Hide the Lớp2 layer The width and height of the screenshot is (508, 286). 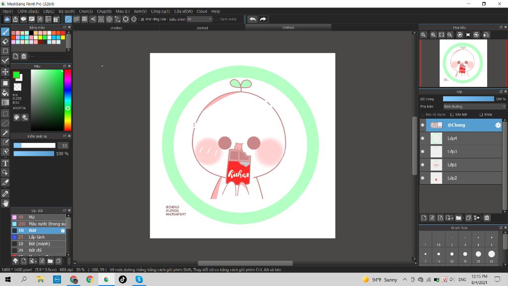(x=423, y=178)
